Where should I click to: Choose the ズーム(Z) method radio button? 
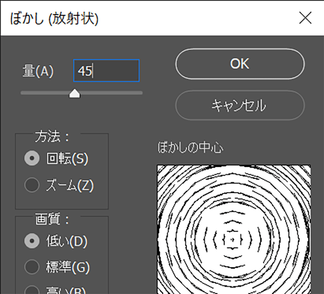[32, 185]
